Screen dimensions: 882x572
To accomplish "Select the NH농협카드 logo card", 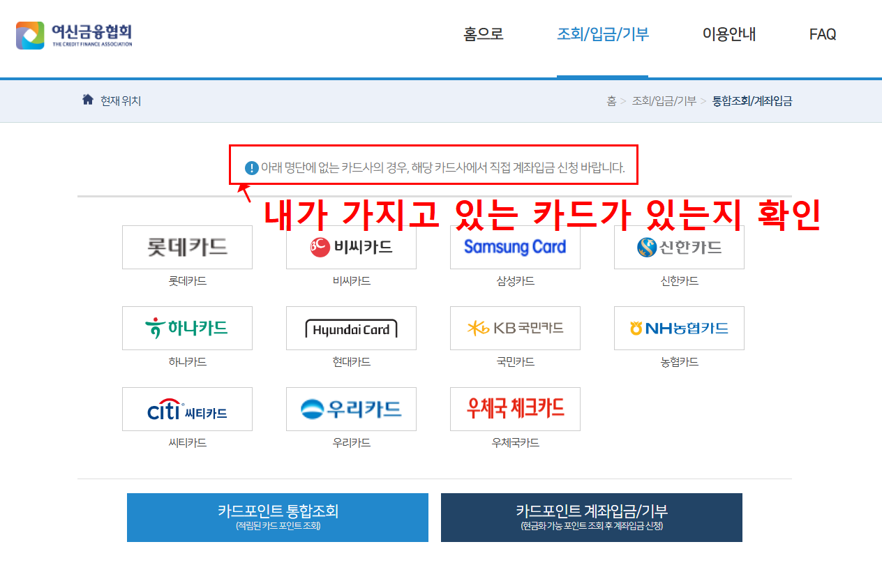I will [x=679, y=328].
